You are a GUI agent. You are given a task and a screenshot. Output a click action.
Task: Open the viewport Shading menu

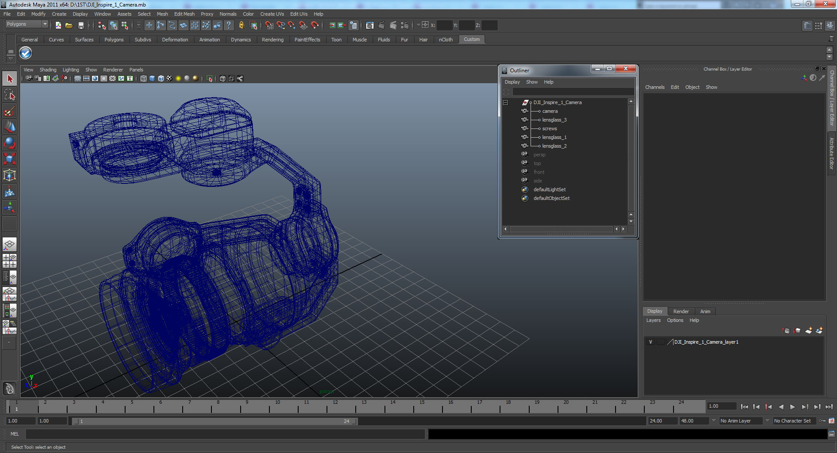48,70
